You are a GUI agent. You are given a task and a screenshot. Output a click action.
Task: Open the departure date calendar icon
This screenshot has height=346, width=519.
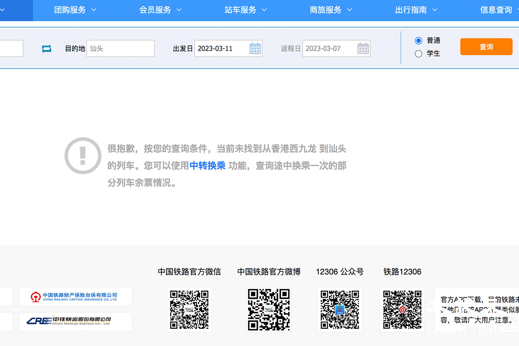[x=255, y=48]
